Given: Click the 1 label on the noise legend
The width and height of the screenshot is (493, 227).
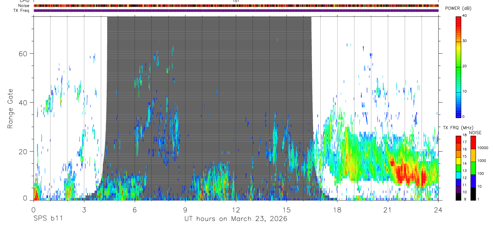Looking at the screenshot, I should (478, 199).
